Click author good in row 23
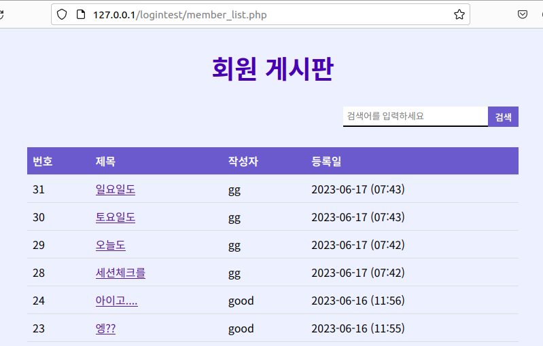The image size is (543, 346). [241, 329]
